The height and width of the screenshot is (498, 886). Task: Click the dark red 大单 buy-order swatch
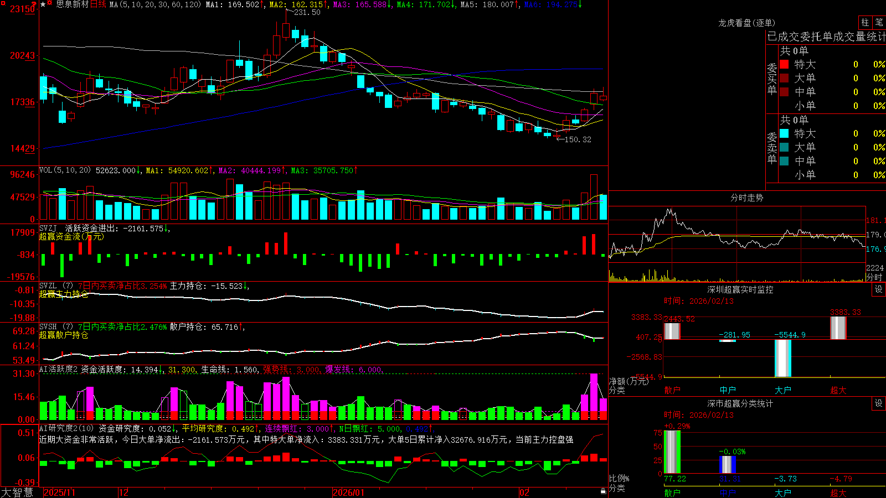(x=784, y=78)
